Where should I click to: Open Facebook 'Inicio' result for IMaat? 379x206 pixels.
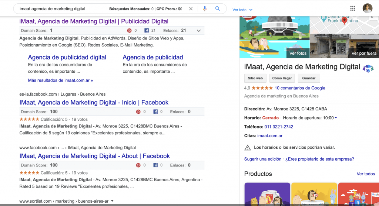coord(94,103)
